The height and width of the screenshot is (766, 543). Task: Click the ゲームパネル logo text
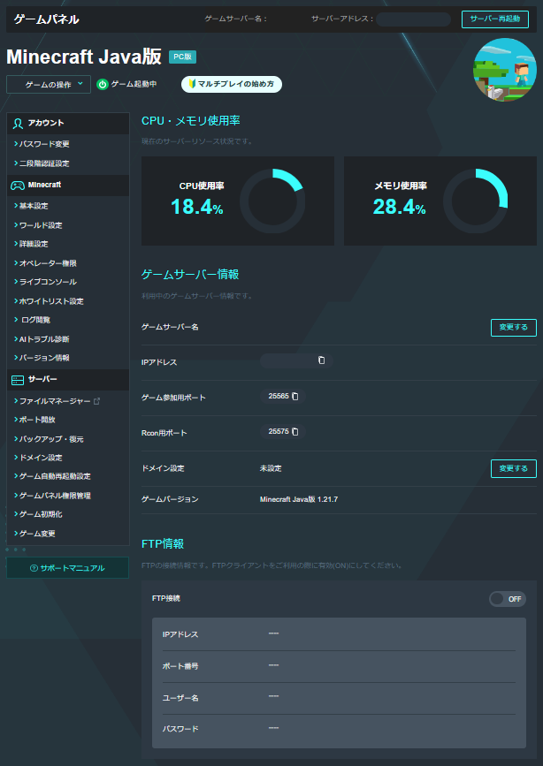47,19
